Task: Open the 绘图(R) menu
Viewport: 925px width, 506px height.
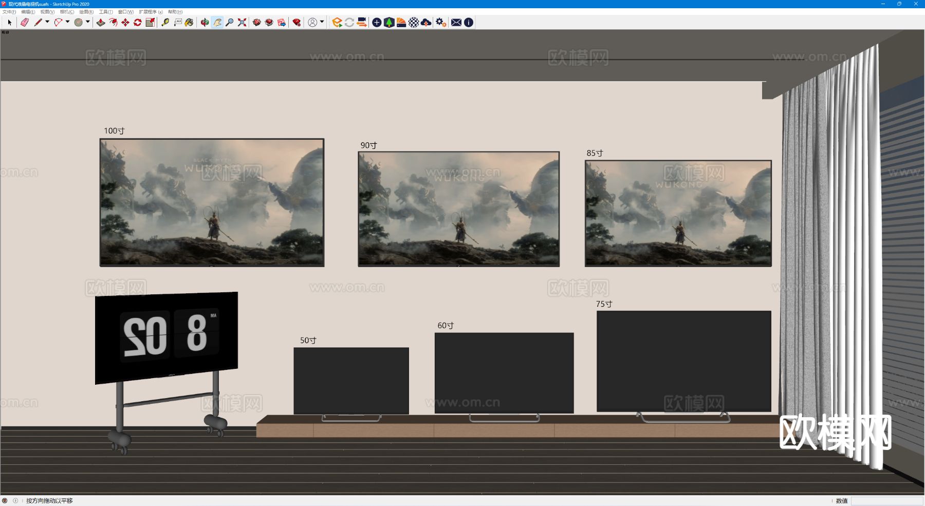Action: pyautogui.click(x=86, y=12)
